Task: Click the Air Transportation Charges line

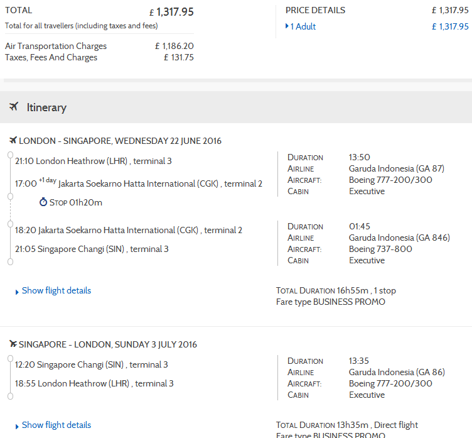Action: 56,46
